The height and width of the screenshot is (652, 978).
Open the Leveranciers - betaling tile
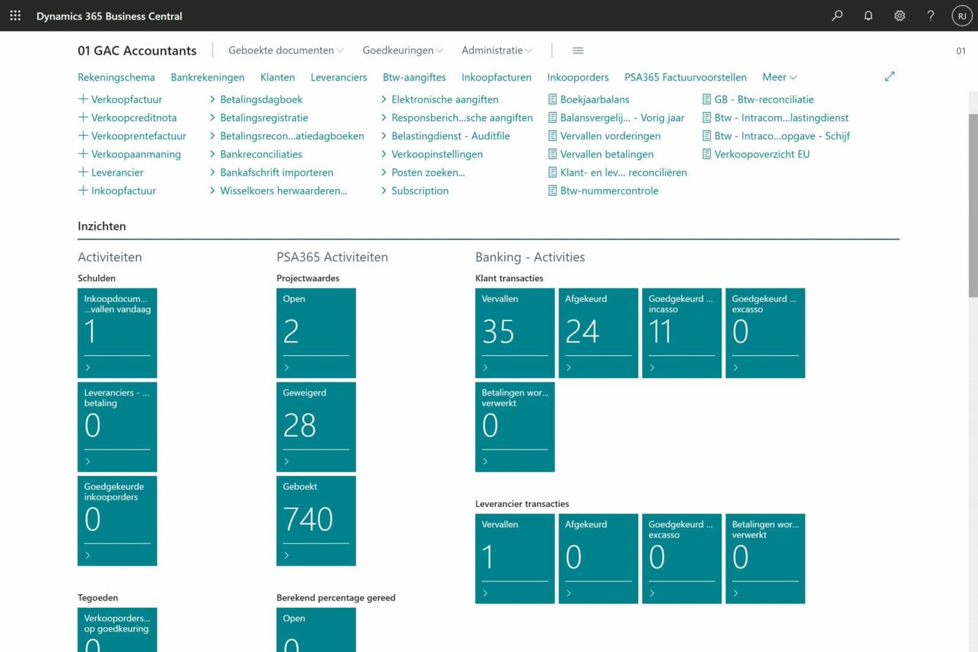(117, 427)
